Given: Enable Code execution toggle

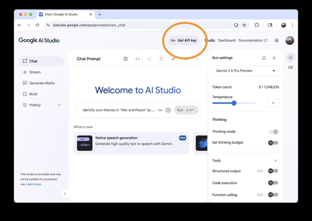Looking at the screenshot, I should [x=273, y=183].
